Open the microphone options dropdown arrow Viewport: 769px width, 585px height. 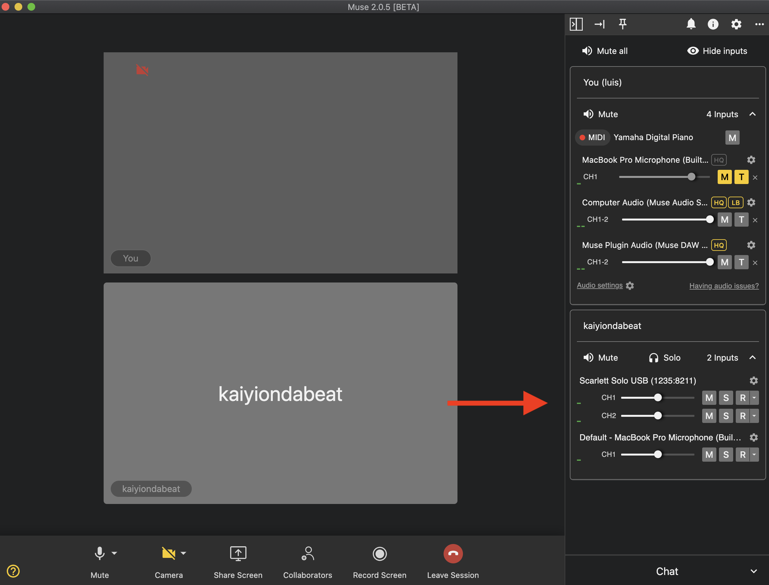[114, 553]
